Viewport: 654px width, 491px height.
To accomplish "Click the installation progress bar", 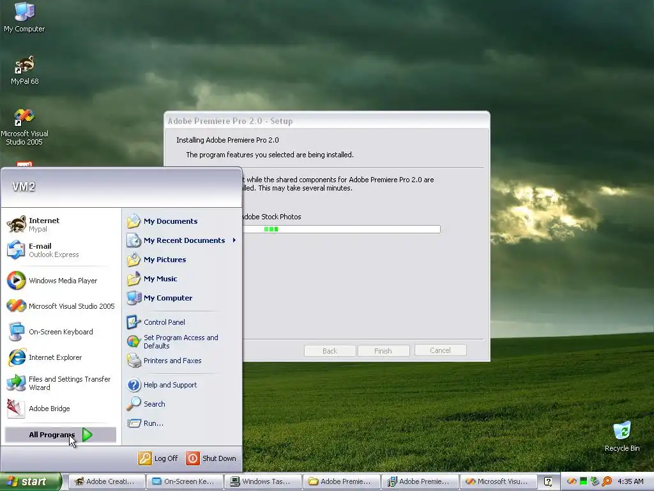I will click(341, 230).
